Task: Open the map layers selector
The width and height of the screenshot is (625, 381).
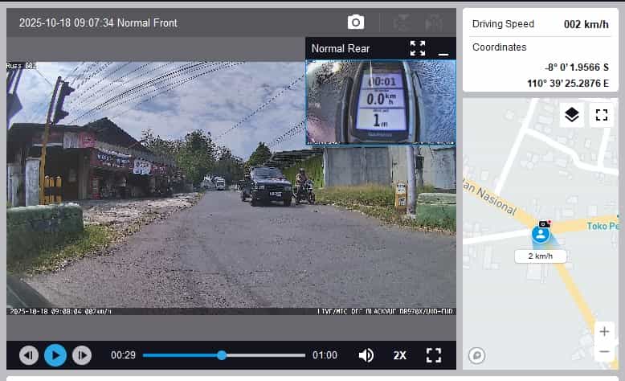Action: [571, 115]
